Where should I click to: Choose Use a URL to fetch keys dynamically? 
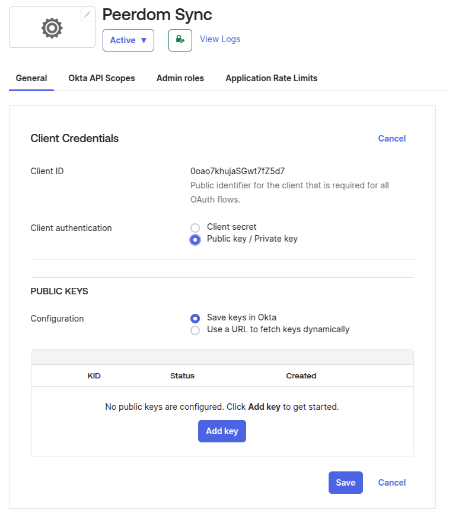click(x=195, y=330)
